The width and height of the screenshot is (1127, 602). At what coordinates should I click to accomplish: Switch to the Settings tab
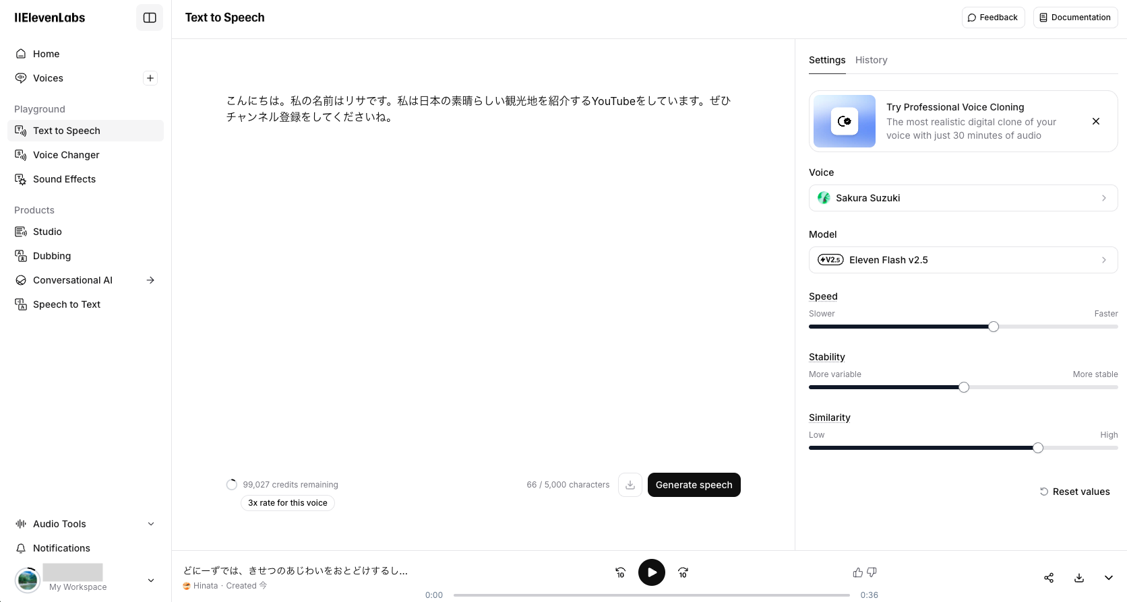827,60
